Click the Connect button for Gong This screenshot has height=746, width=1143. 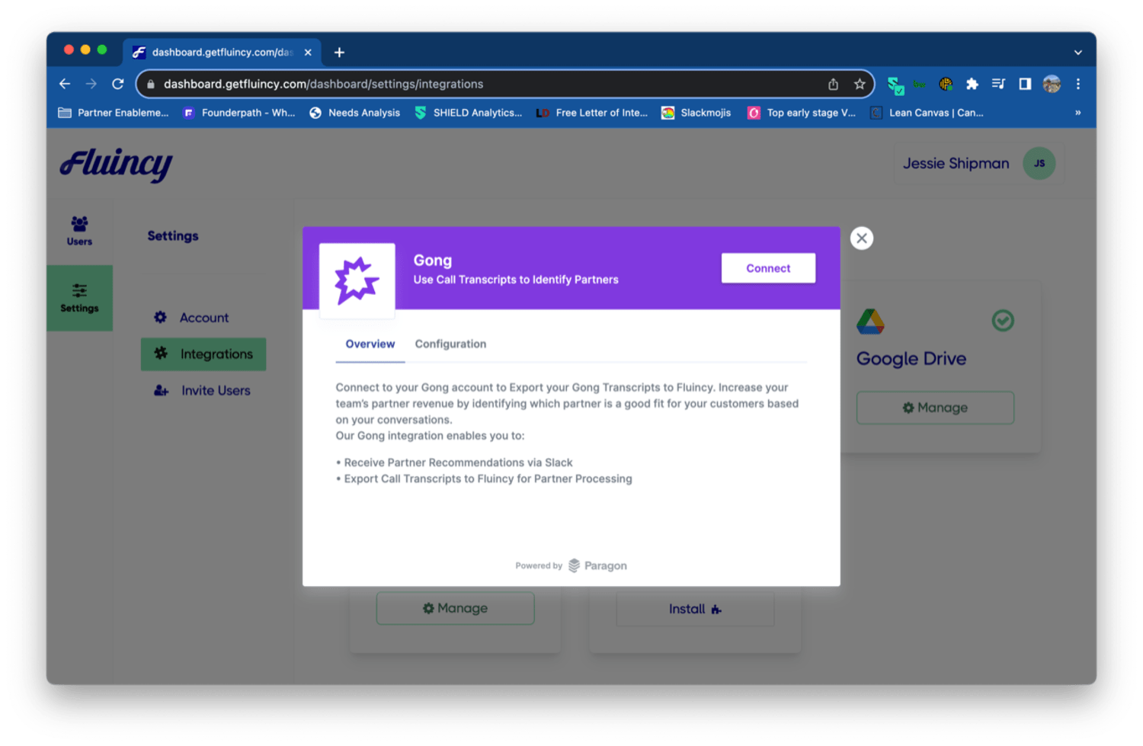click(767, 268)
